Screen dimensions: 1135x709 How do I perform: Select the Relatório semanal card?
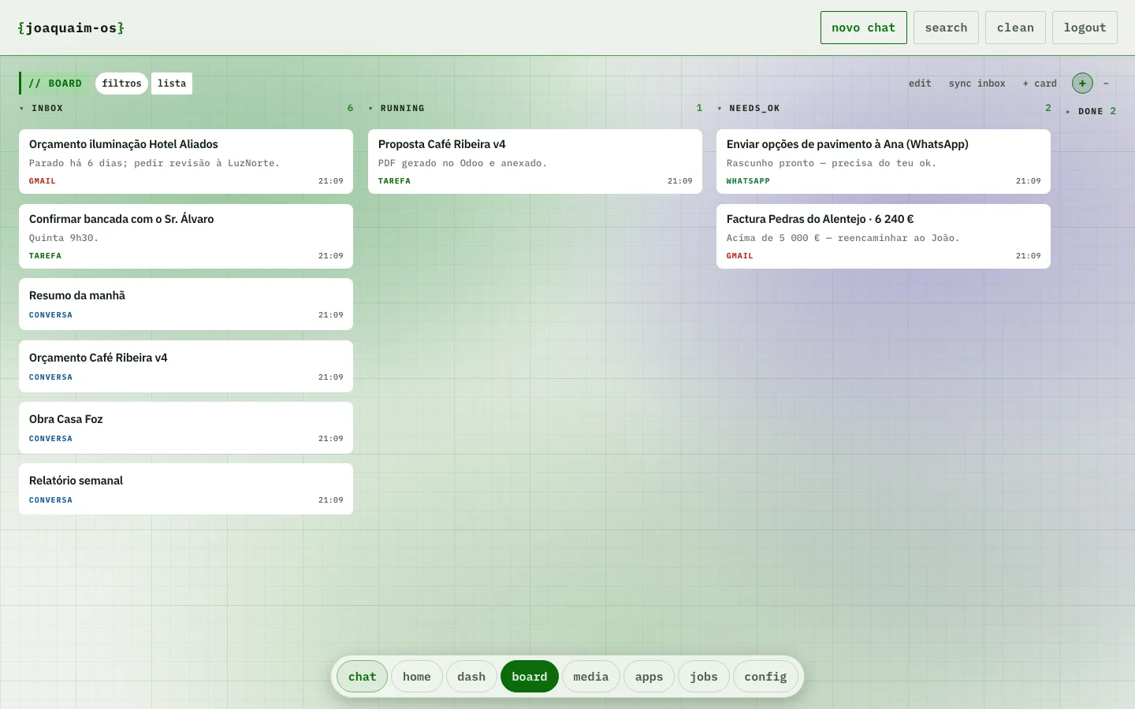click(x=186, y=489)
